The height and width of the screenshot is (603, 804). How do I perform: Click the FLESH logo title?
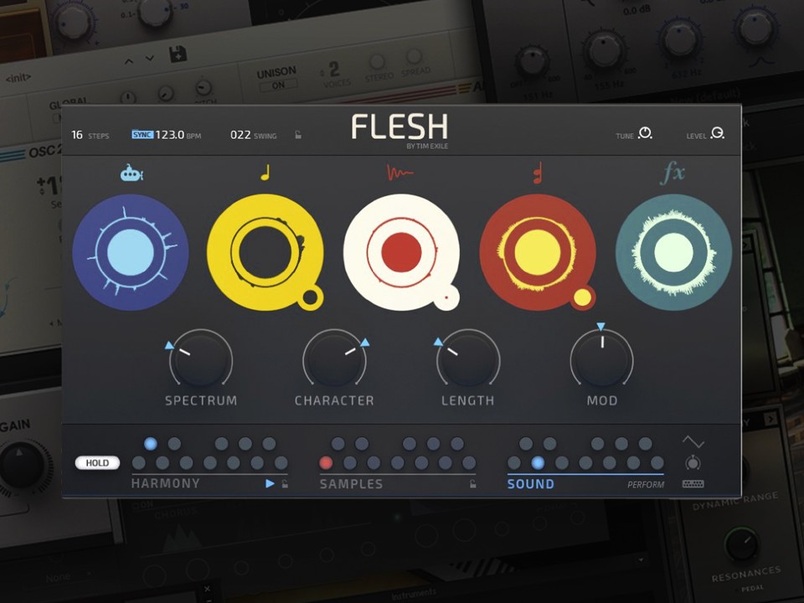point(400,126)
